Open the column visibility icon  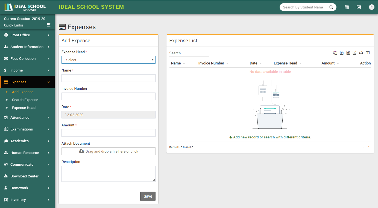pos(368,53)
